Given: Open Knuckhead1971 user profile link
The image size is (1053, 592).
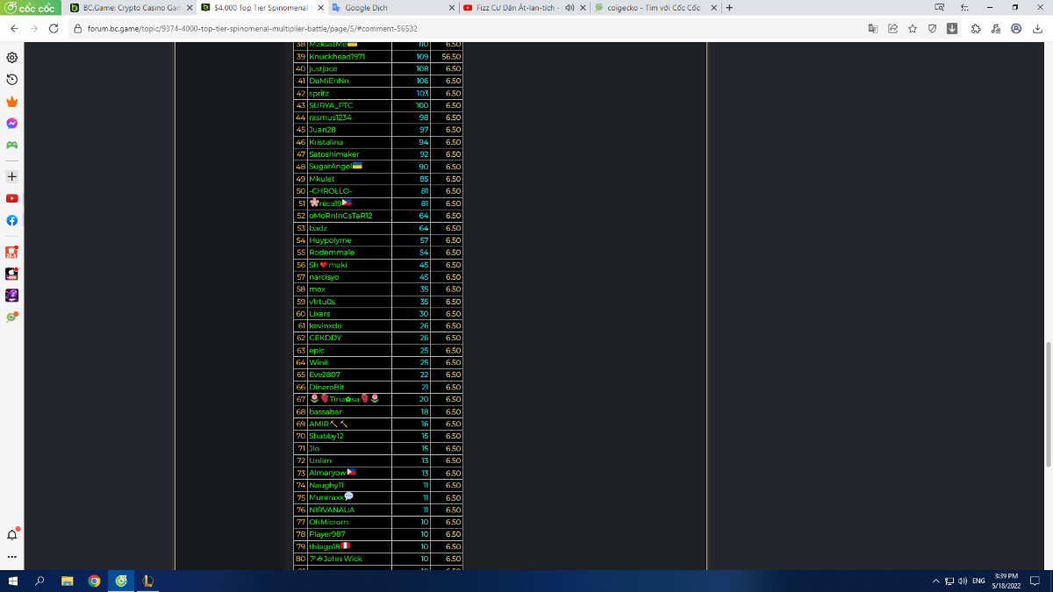Looking at the screenshot, I should 337,56.
